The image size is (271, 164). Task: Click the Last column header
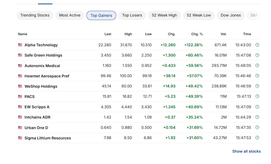pos(108,34)
